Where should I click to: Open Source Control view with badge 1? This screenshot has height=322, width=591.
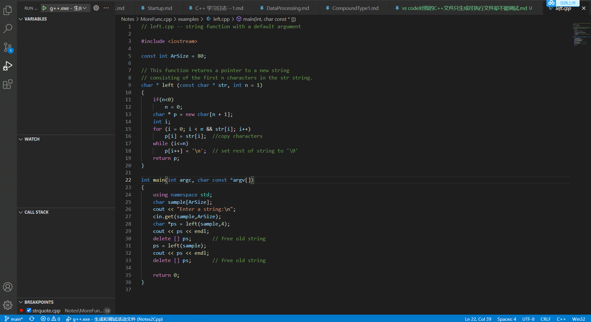(x=7, y=47)
